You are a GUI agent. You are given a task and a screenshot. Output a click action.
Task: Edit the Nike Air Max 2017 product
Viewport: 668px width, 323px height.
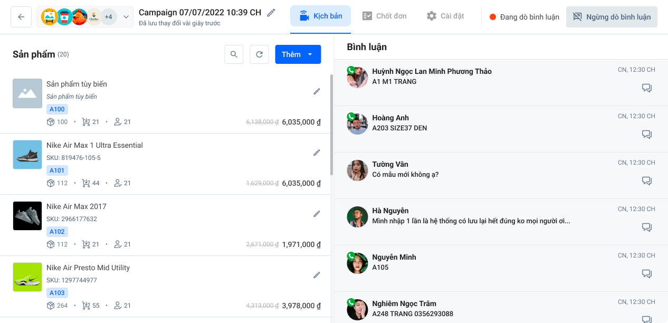tap(317, 214)
